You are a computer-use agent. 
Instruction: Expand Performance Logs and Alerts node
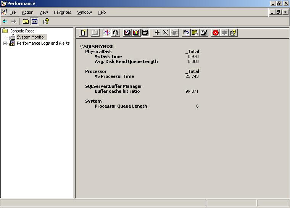5,43
